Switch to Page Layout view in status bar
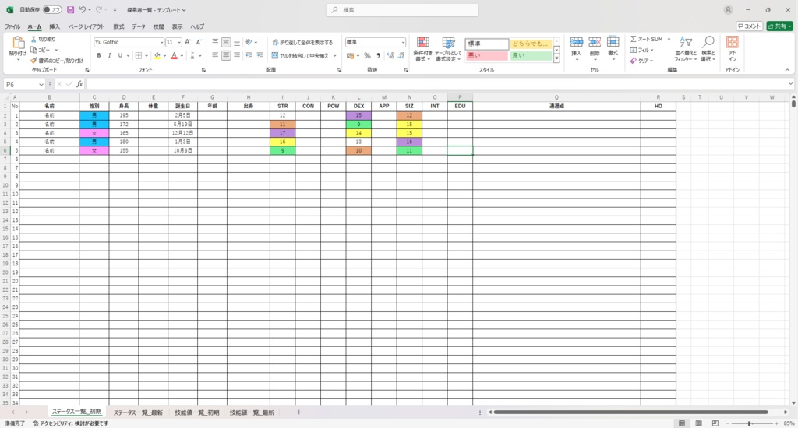 (x=699, y=423)
